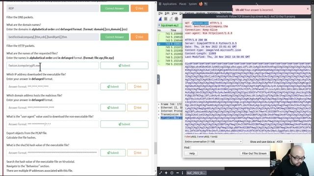Select packet 741 in the packet list

[x=170, y=34]
